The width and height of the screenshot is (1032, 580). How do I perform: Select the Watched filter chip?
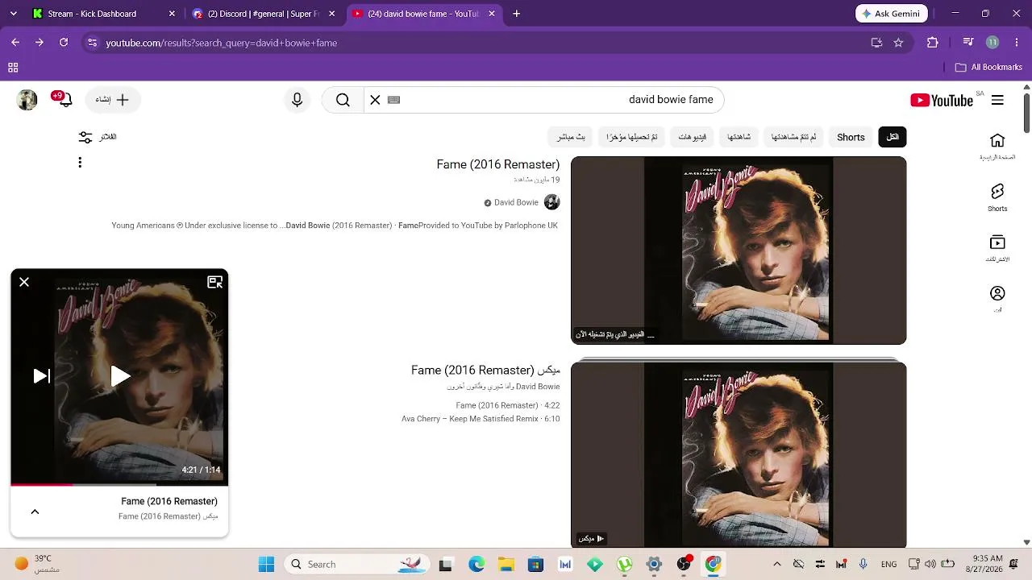[x=739, y=137]
